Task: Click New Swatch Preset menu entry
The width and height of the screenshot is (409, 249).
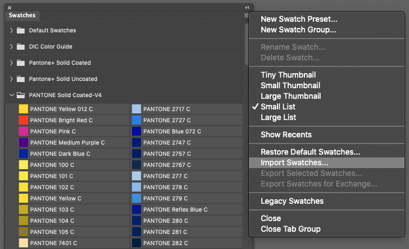Action: 299,19
